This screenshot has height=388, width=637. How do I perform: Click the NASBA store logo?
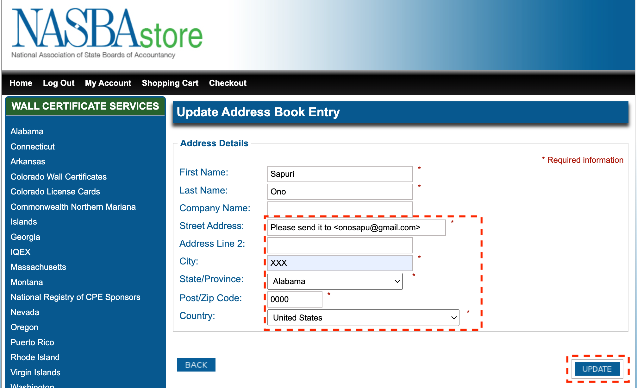[107, 33]
